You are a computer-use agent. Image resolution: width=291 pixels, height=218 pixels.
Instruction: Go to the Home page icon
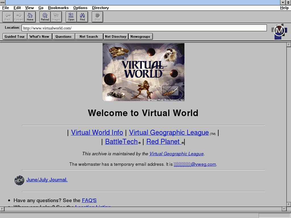(30, 17)
